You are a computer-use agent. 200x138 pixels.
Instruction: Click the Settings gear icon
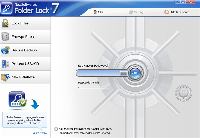click(131, 12)
